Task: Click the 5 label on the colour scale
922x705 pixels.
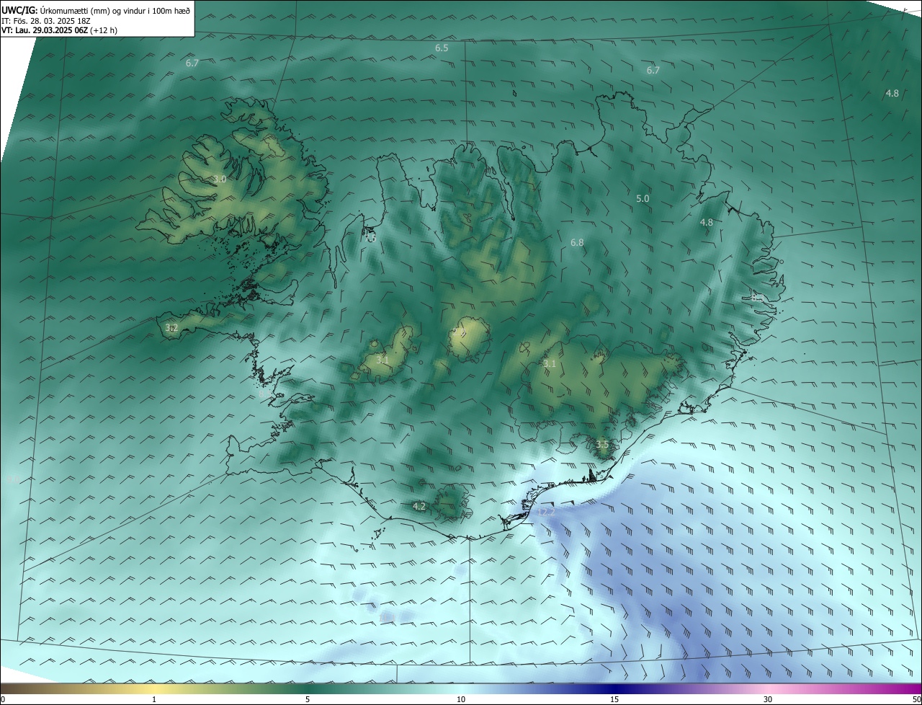Action: point(308,699)
